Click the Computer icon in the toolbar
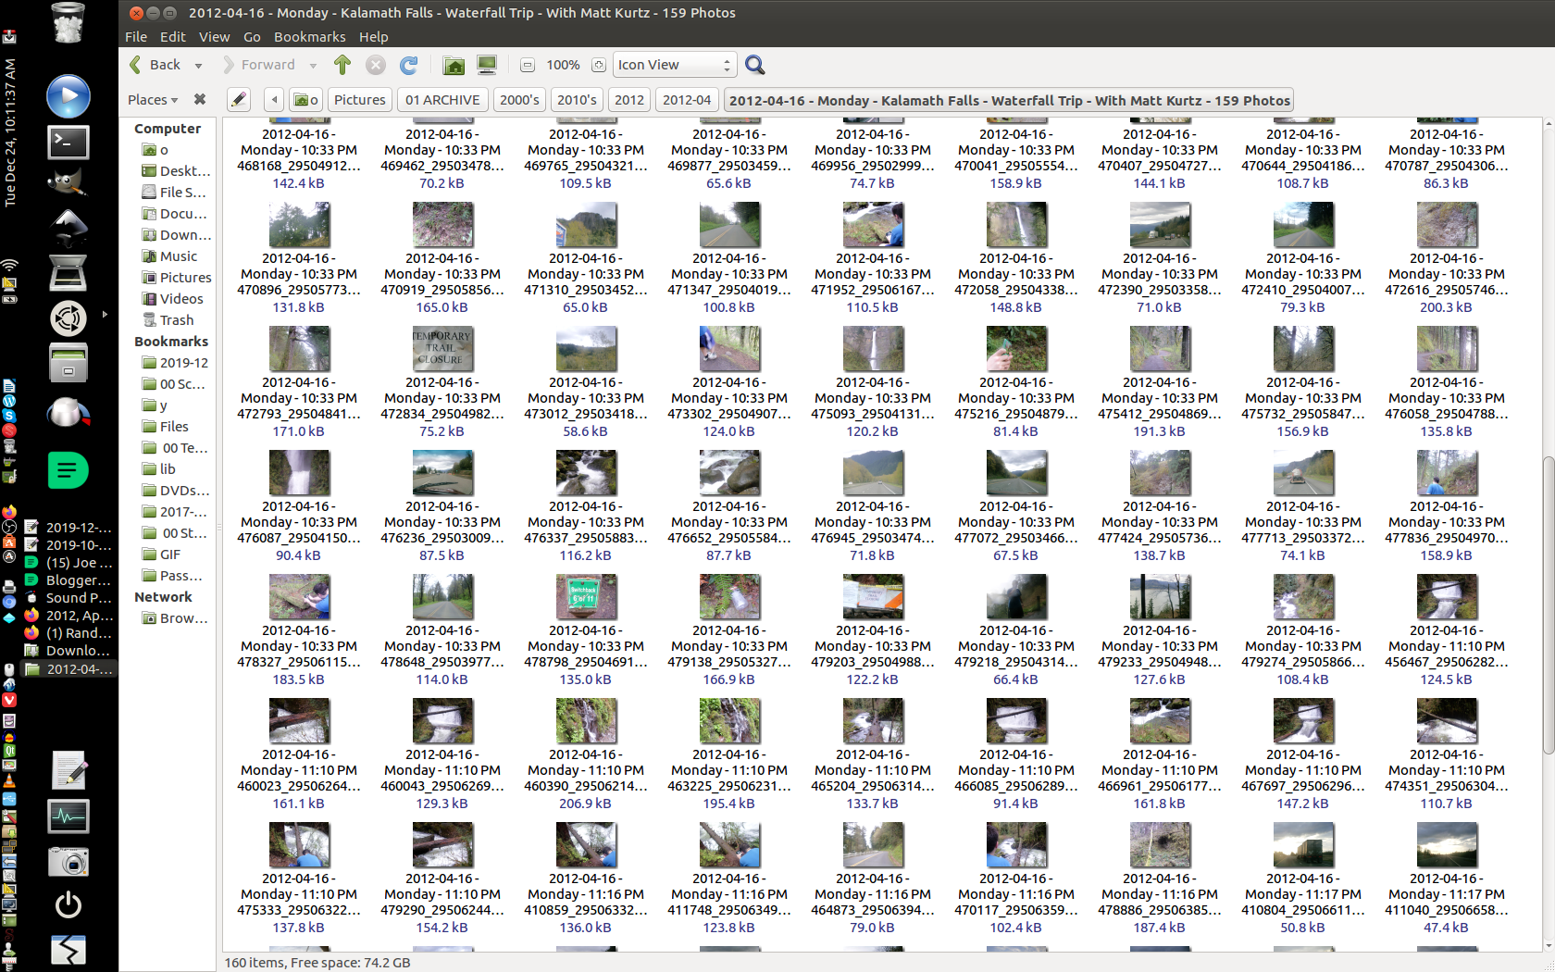The image size is (1555, 972). pos(486,65)
